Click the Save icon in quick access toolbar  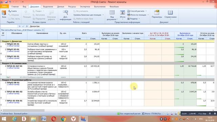[x=6, y=2]
